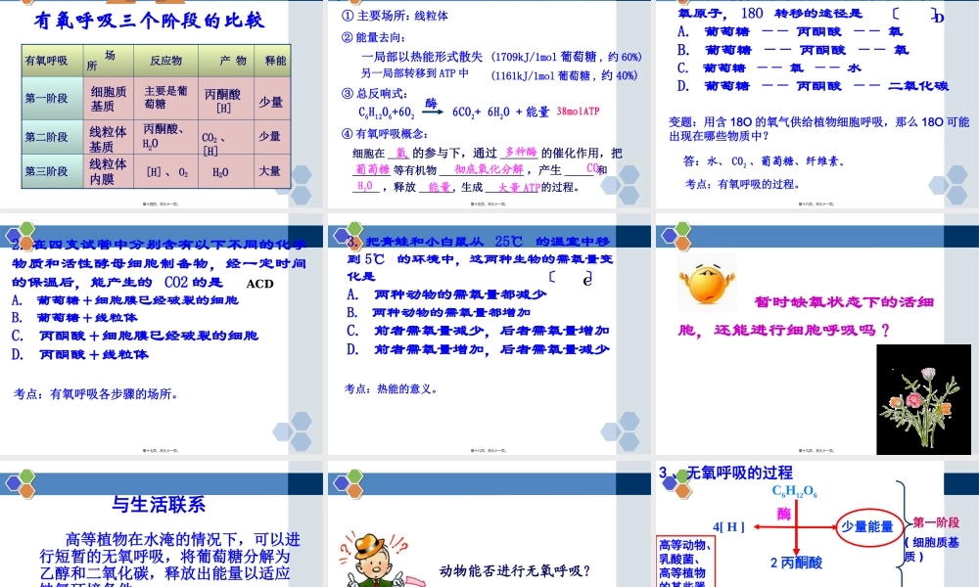Select the title 有氧呼吸三个阶段的比较
Image resolution: width=979 pixels, height=587 pixels.
coord(150,22)
